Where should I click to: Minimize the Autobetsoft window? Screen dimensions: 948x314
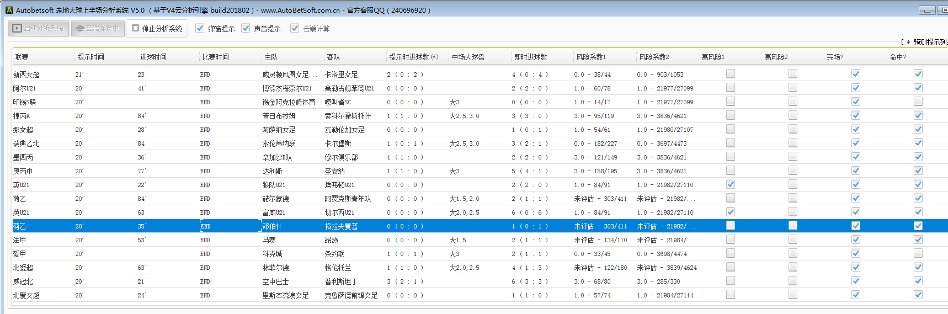[926, 10]
